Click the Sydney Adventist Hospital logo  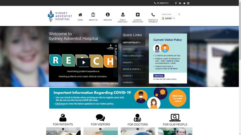60,16
